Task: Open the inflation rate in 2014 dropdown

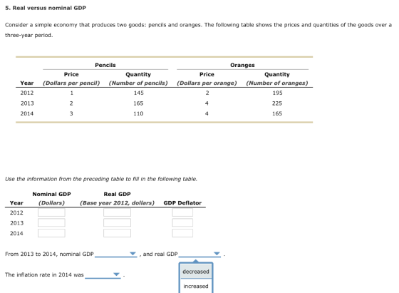Action: point(103,274)
